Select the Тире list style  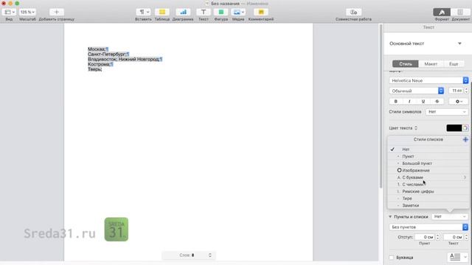[428, 198]
